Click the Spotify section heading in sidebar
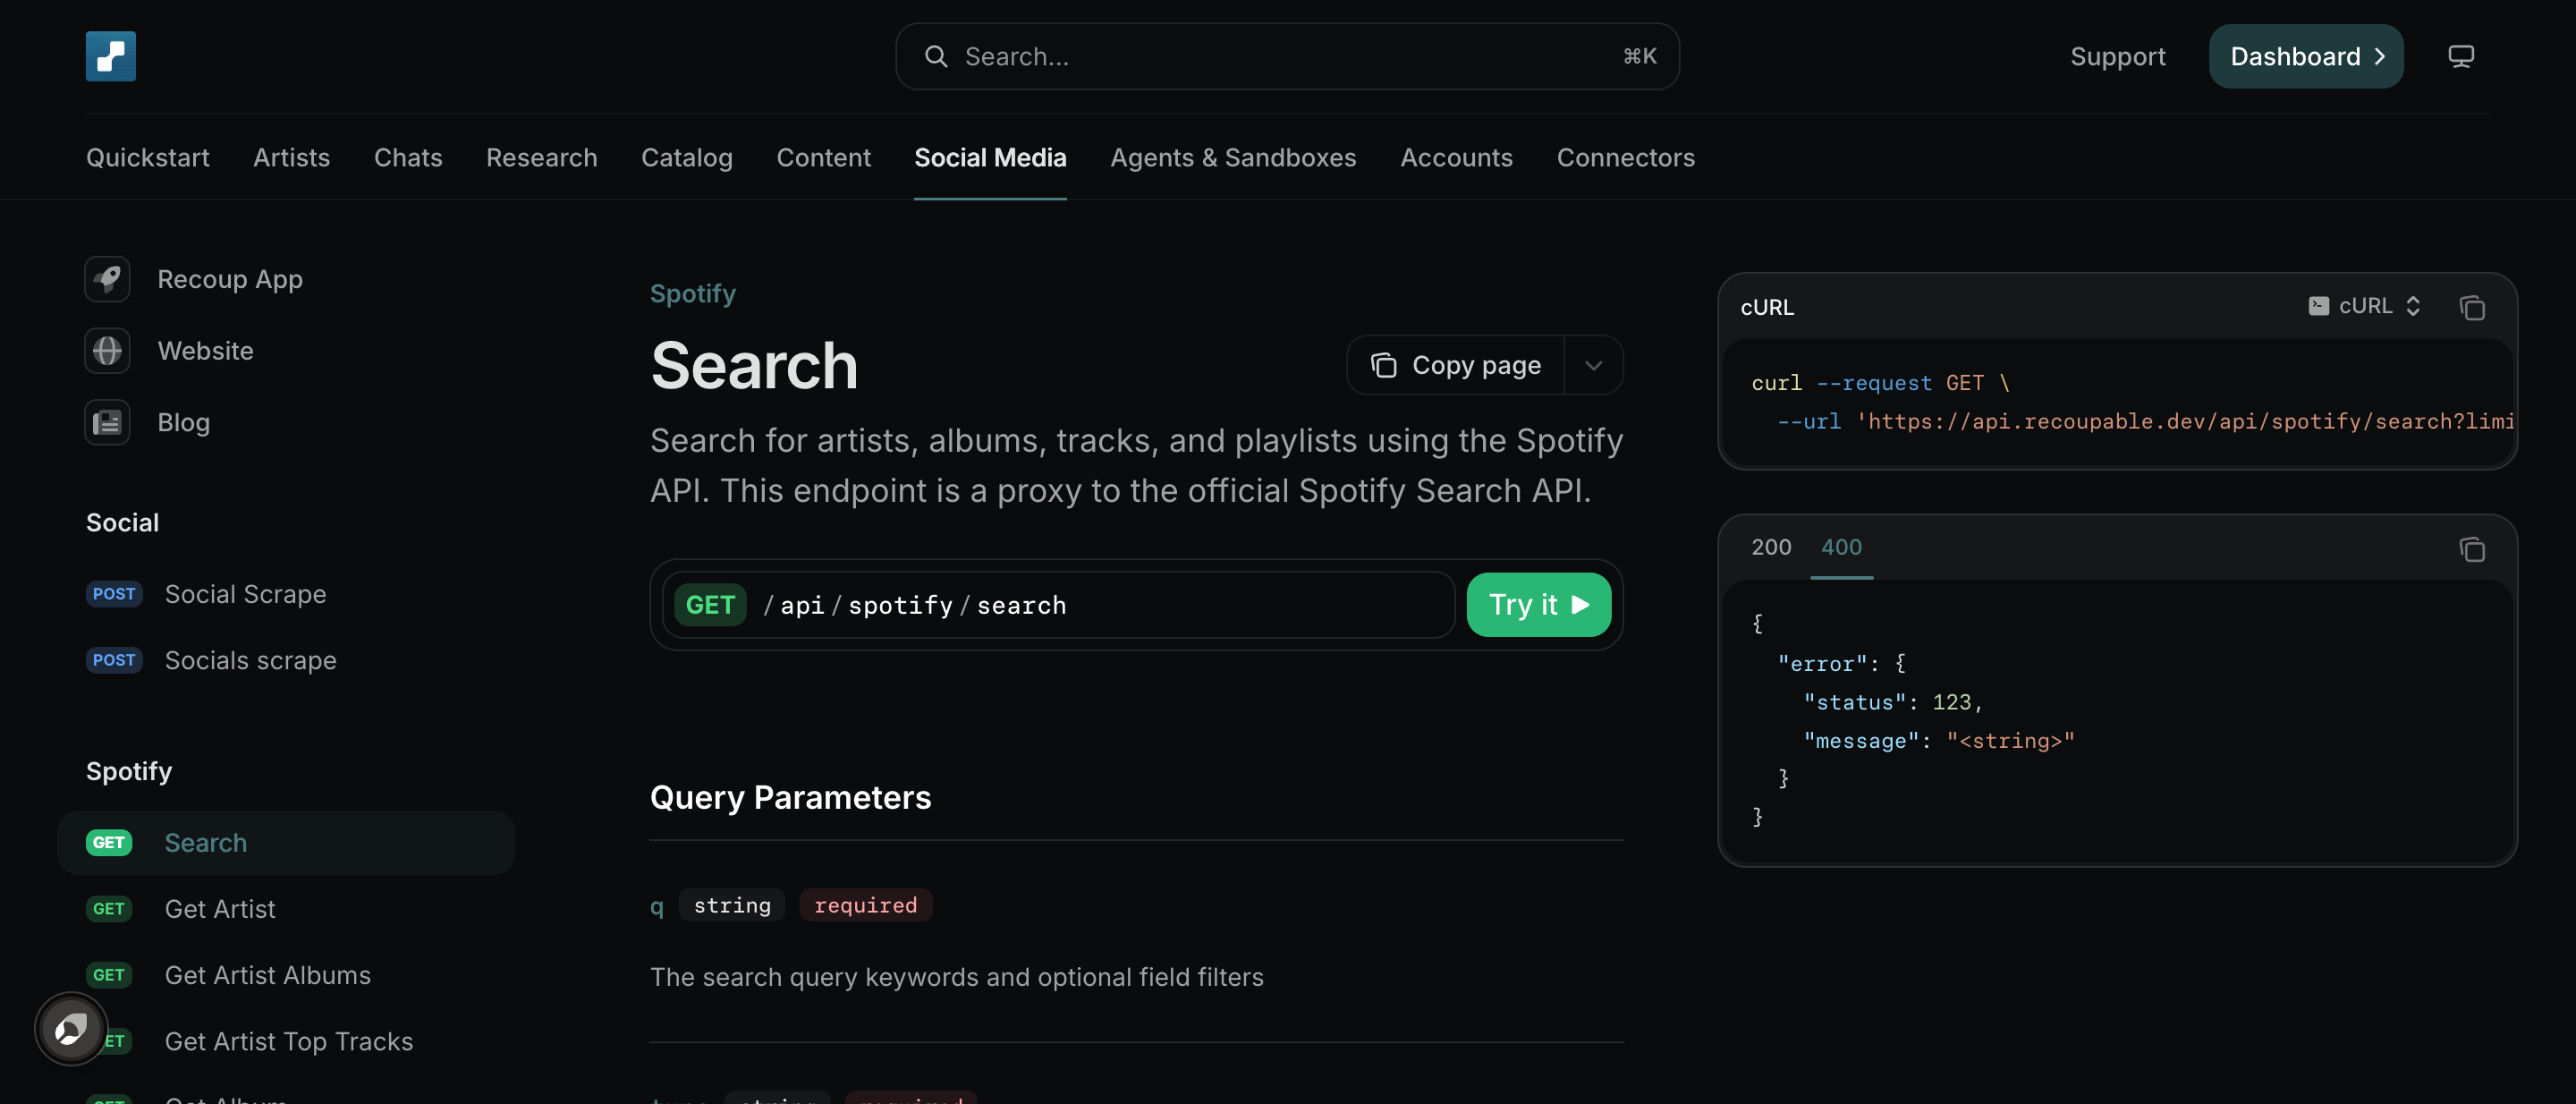This screenshot has width=2576, height=1104. coord(129,771)
